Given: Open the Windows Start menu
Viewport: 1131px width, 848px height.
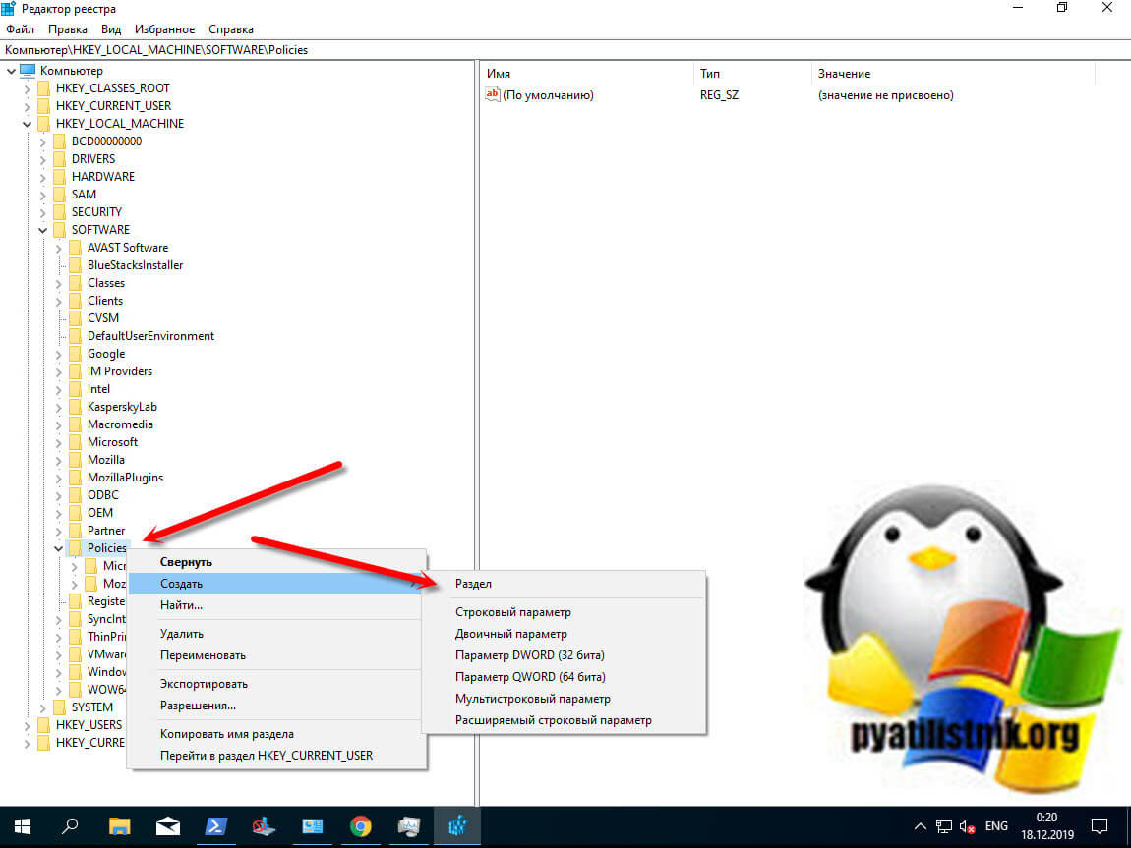Looking at the screenshot, I should 22,826.
